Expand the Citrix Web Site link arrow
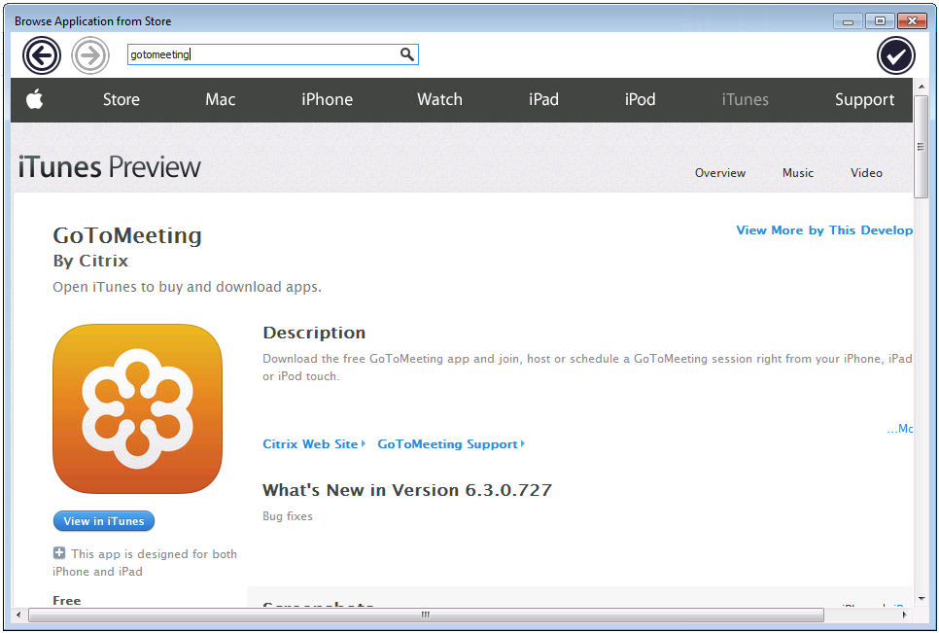The width and height of the screenshot is (939, 633). coord(363,443)
